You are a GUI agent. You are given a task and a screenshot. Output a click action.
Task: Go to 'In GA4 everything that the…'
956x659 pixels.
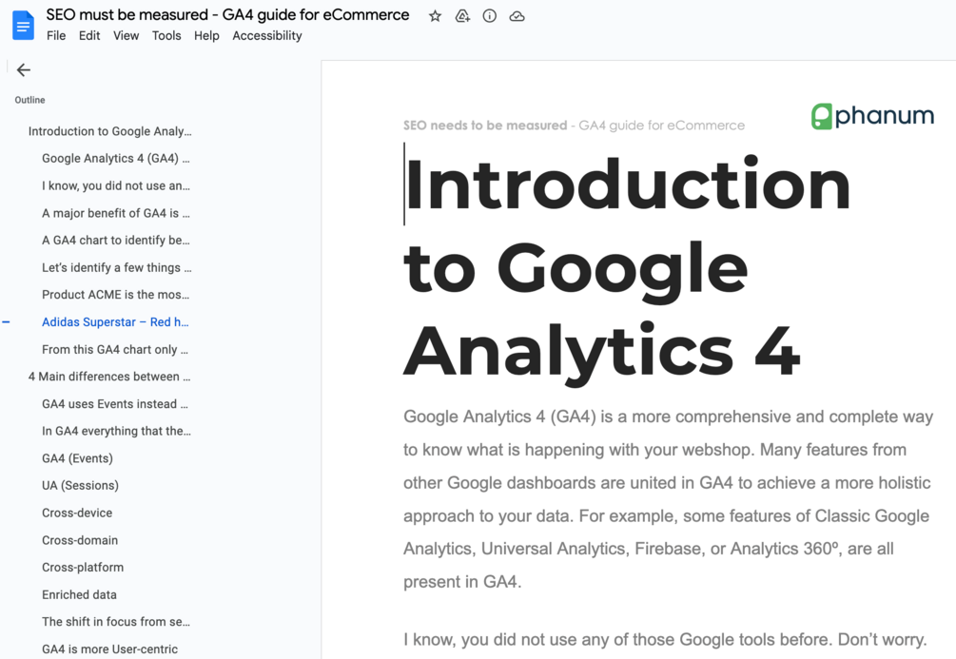[116, 432]
